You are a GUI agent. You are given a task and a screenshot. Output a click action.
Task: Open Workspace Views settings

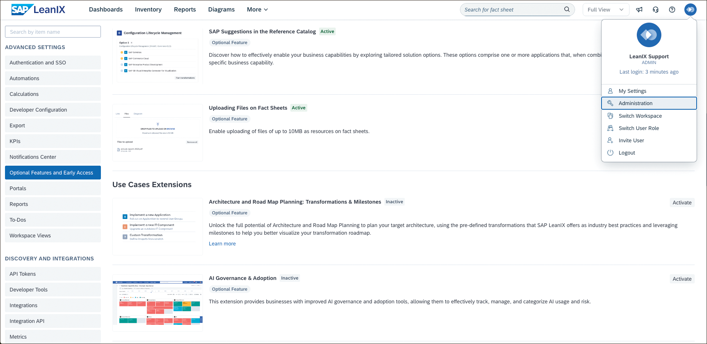coord(53,235)
